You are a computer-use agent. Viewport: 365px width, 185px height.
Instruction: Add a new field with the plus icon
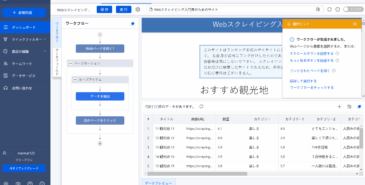point(339,107)
